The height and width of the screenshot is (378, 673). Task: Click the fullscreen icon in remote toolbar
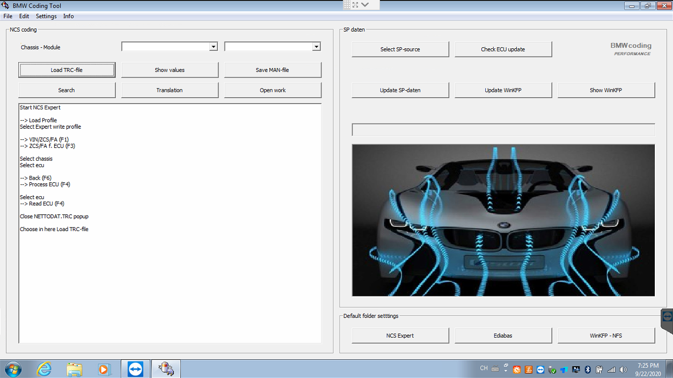pos(355,5)
